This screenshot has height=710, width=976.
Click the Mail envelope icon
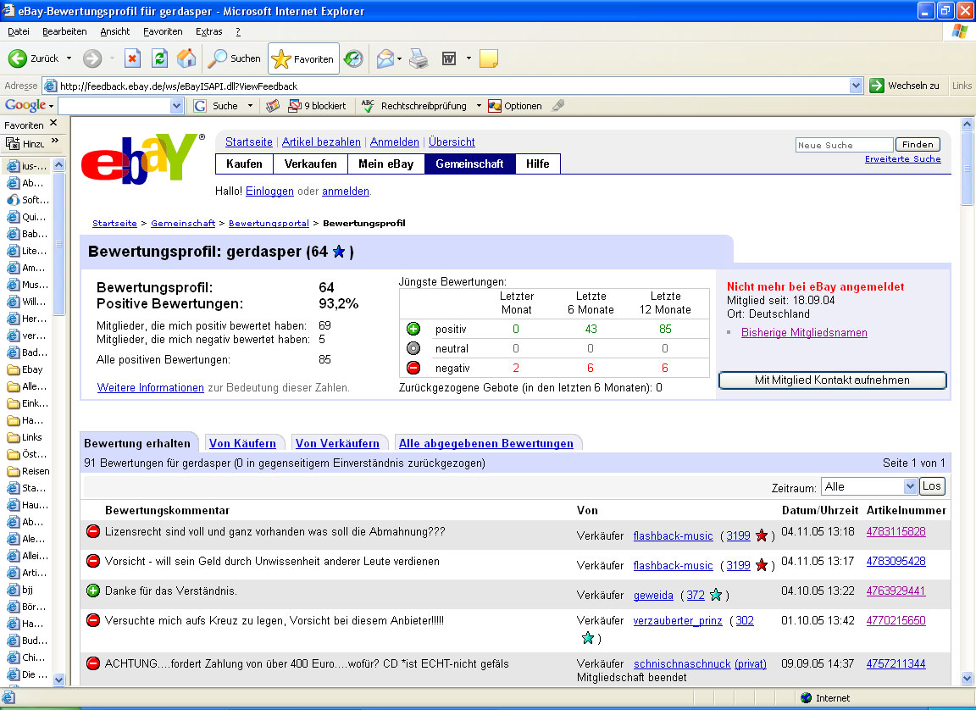point(385,58)
